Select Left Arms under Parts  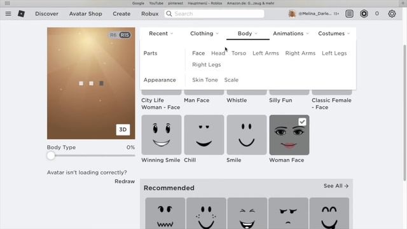coord(266,53)
